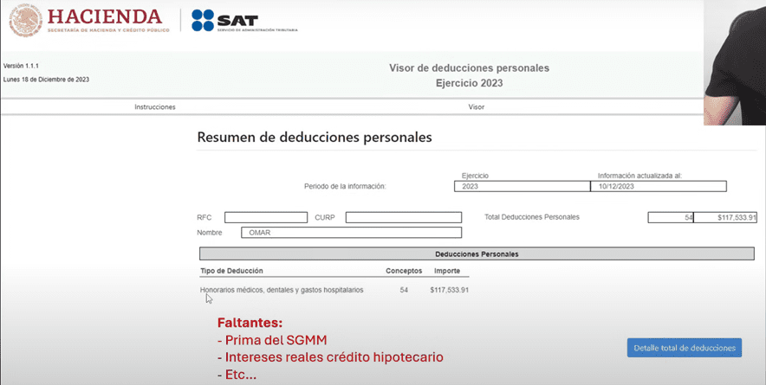Click the total deductions amount field $117,533.91

pyautogui.click(x=726, y=217)
